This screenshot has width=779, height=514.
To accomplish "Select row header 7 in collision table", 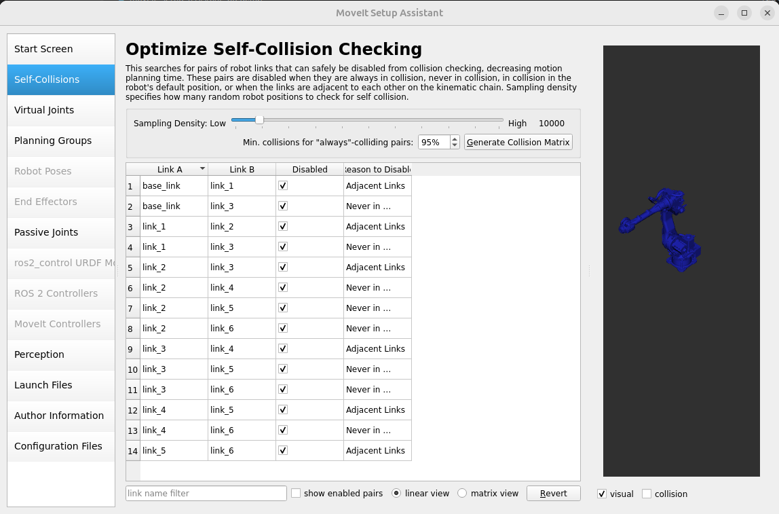I will [x=133, y=308].
